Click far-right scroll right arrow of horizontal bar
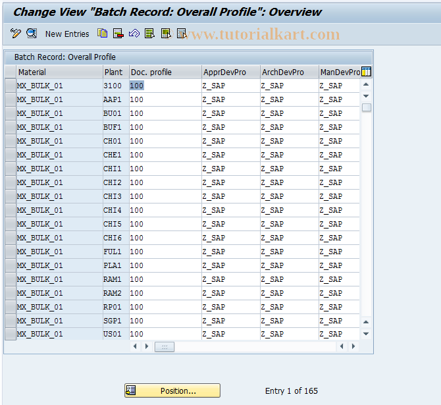This screenshot has height=405, width=441. point(353,346)
